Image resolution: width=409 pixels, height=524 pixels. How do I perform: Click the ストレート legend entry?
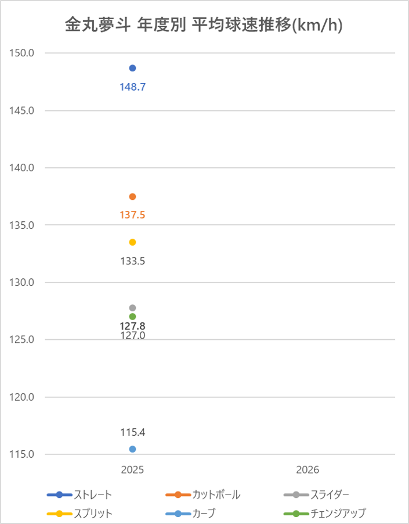coord(79,494)
